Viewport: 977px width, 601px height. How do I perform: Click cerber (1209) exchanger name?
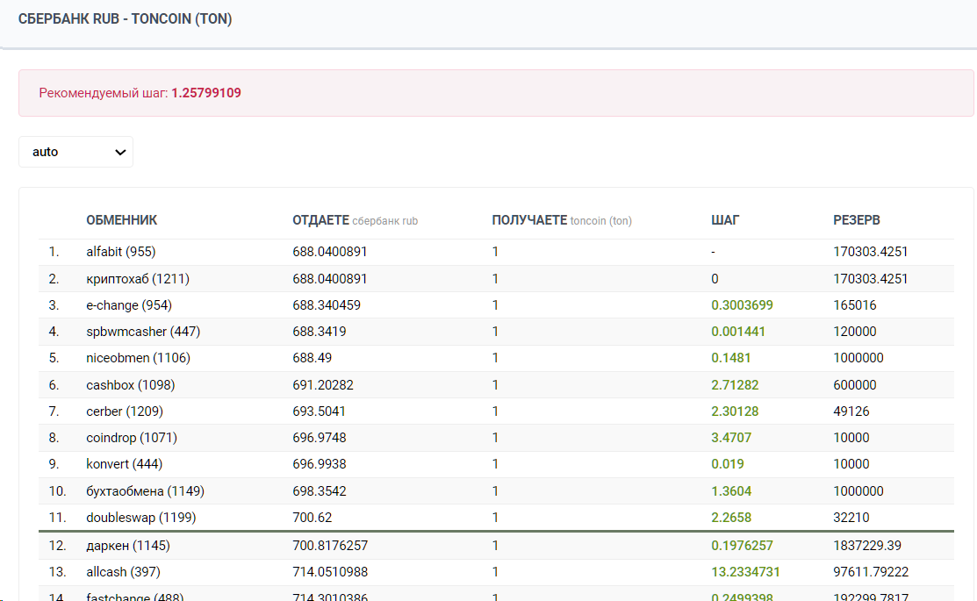click(124, 411)
